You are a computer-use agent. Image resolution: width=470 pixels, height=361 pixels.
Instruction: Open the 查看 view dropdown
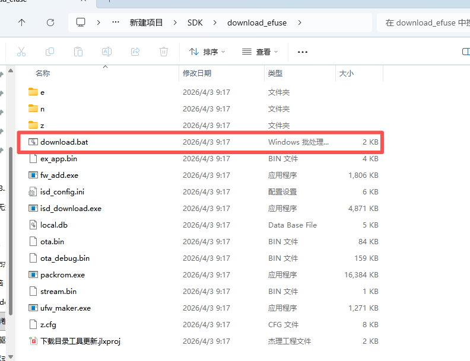tap(260, 52)
